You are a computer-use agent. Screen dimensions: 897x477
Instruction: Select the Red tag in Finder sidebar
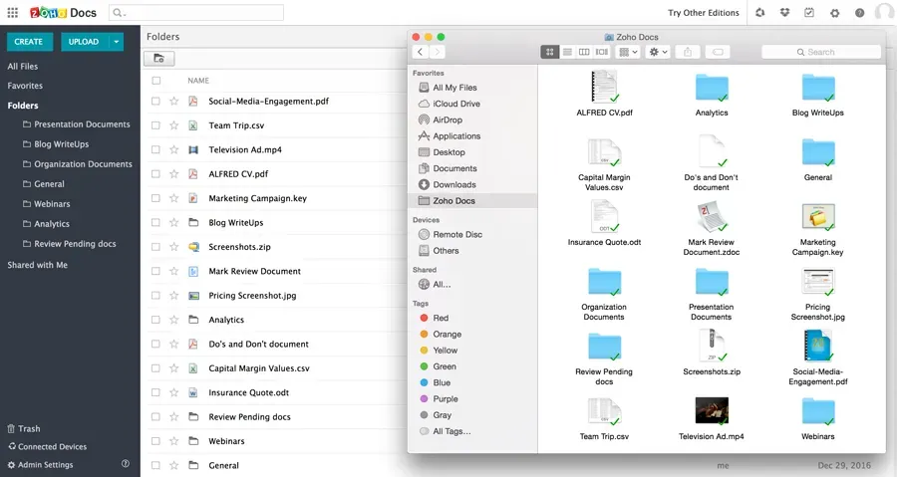point(441,318)
